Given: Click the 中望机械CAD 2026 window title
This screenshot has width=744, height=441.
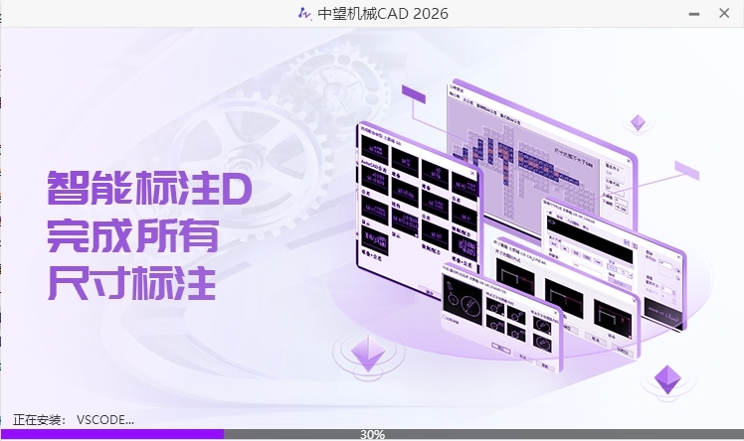Looking at the screenshot, I should tap(380, 13).
